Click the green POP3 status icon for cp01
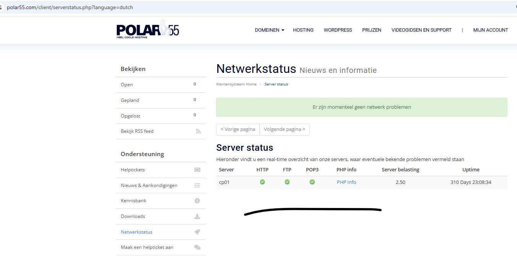517x258 pixels. coord(312,182)
